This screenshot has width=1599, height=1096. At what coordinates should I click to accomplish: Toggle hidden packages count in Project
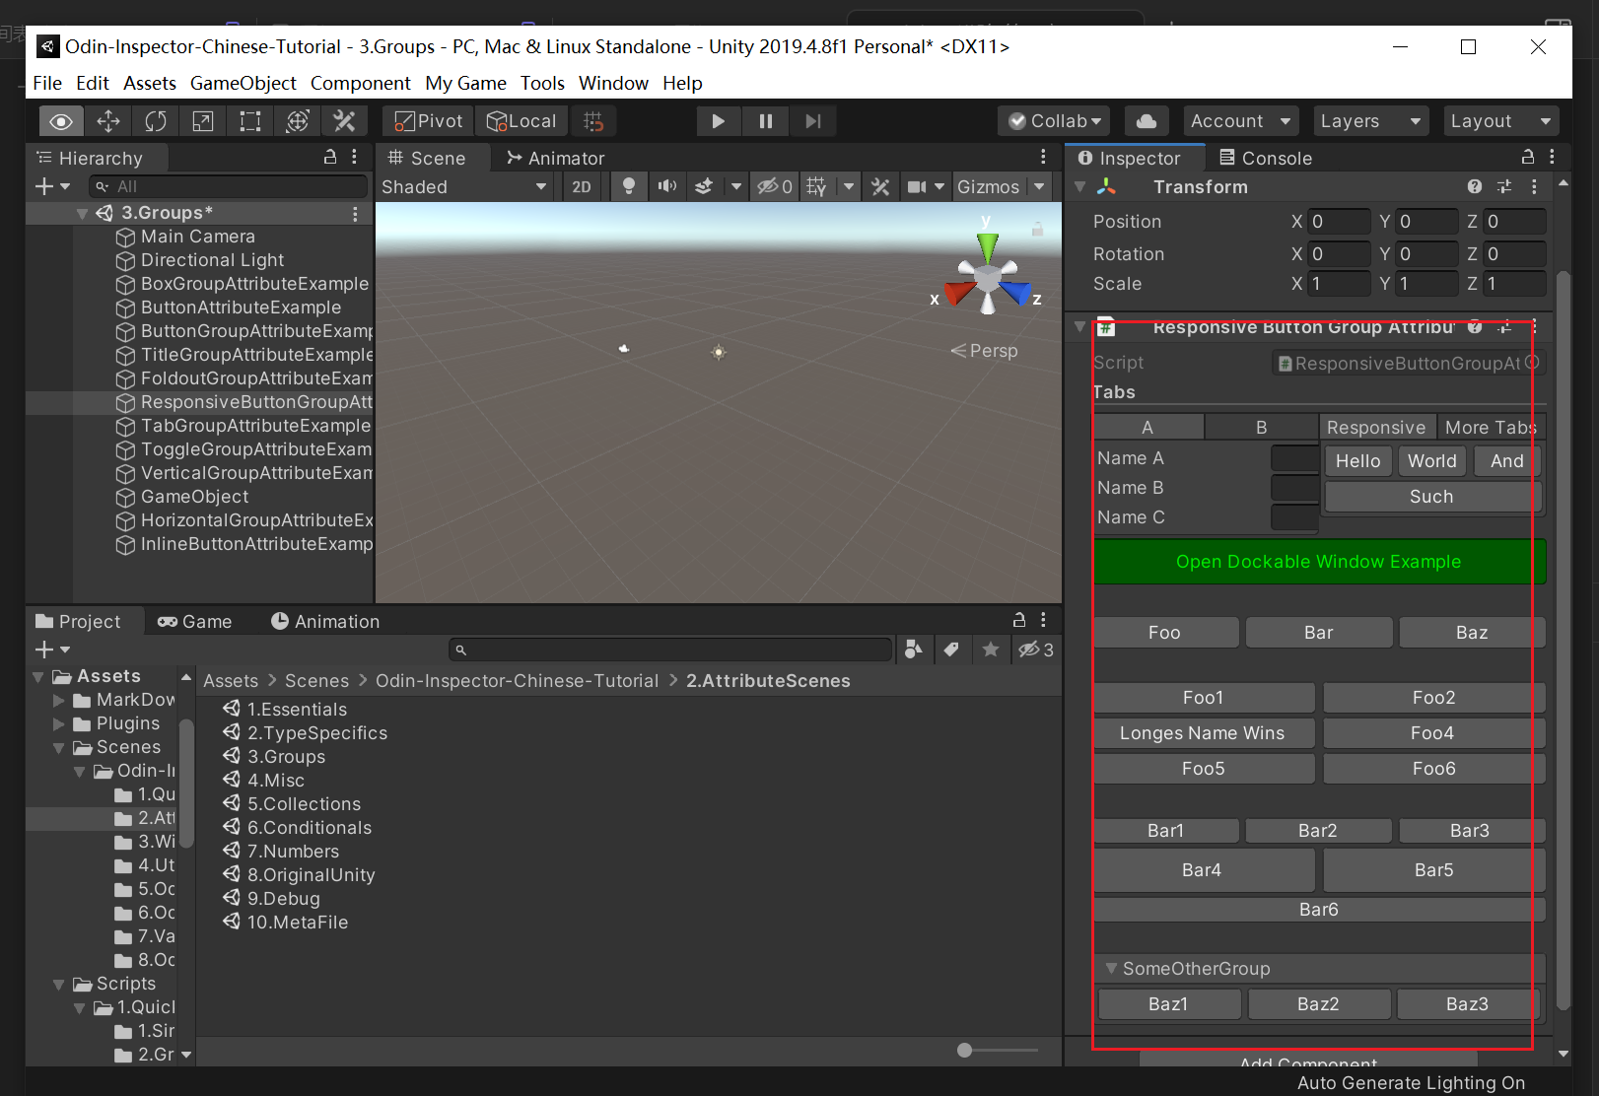(x=1036, y=649)
